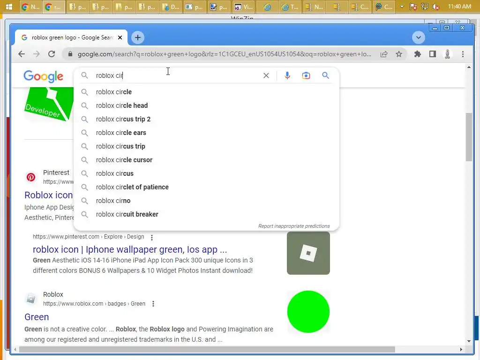Click the vertical scrollbar thumb
The height and width of the screenshot is (360, 480).
point(469,137)
